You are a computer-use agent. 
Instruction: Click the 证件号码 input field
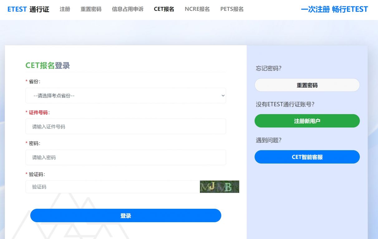[126, 126]
